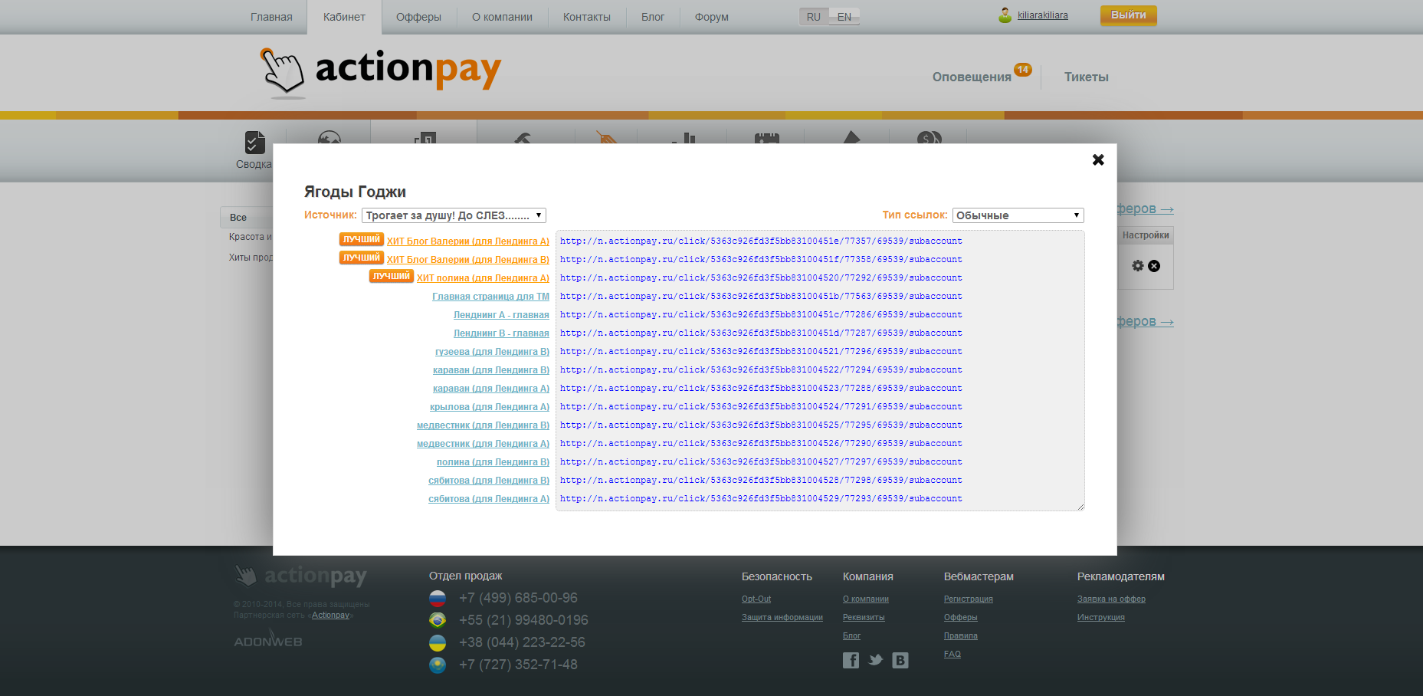The width and height of the screenshot is (1423, 696).
Task: Open the Facebook icon in footer
Action: point(851,660)
